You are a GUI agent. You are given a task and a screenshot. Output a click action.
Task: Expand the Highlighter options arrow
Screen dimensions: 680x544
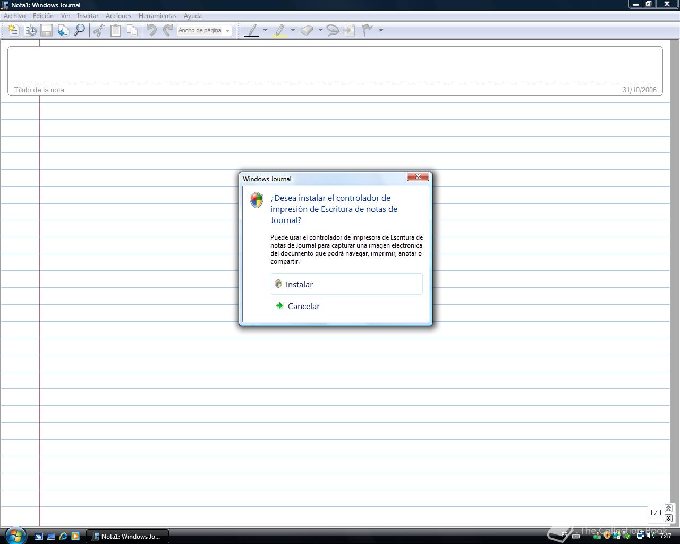click(293, 30)
